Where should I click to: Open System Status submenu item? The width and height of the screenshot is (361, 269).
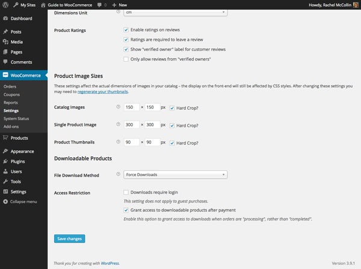(x=16, y=119)
